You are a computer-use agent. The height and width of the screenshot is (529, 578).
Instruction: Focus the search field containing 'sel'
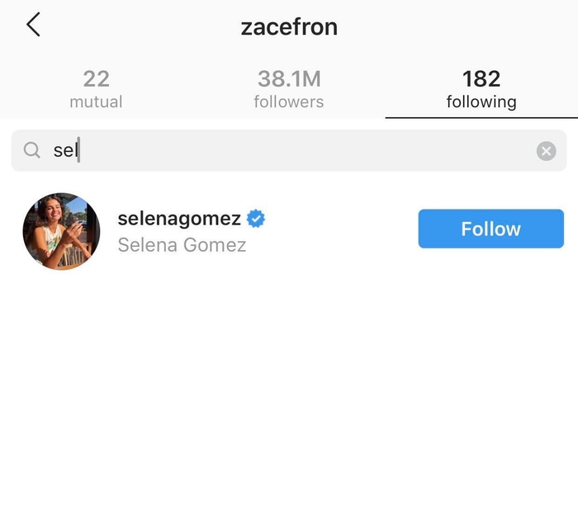[x=289, y=150]
